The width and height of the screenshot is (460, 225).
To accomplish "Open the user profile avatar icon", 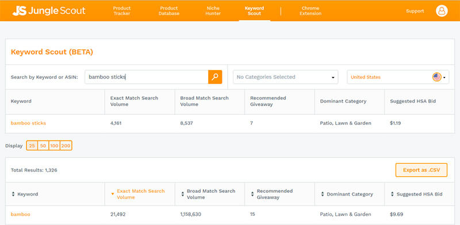I will pyautogui.click(x=442, y=11).
